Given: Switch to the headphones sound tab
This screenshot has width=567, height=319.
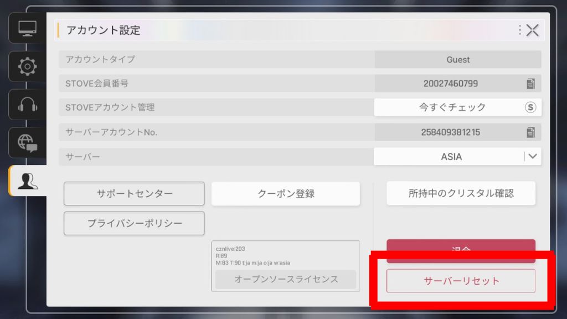Looking at the screenshot, I should 27,105.
